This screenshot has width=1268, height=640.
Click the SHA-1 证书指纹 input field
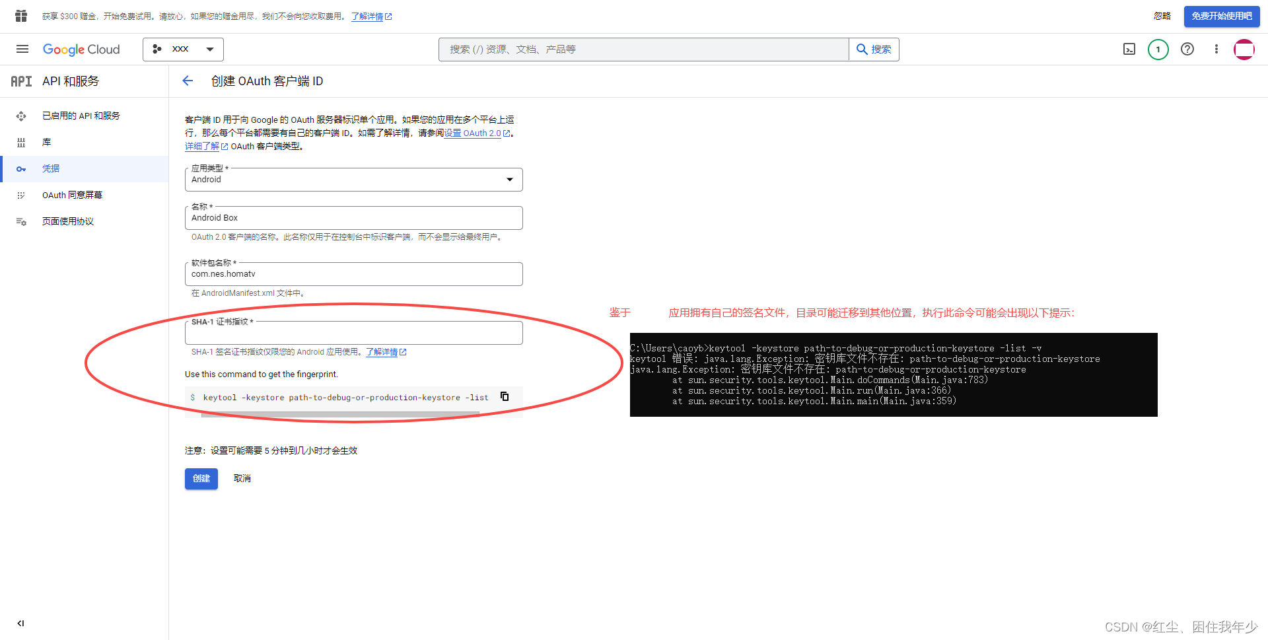[x=354, y=333]
